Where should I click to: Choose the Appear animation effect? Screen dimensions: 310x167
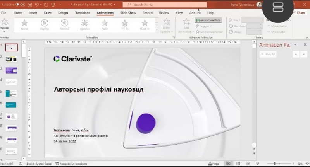pos(84,25)
